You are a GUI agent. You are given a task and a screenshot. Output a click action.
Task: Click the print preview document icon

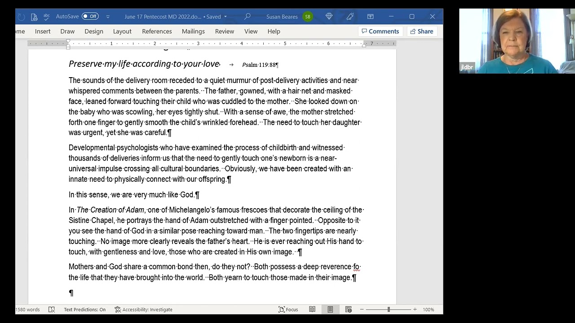pos(34,17)
